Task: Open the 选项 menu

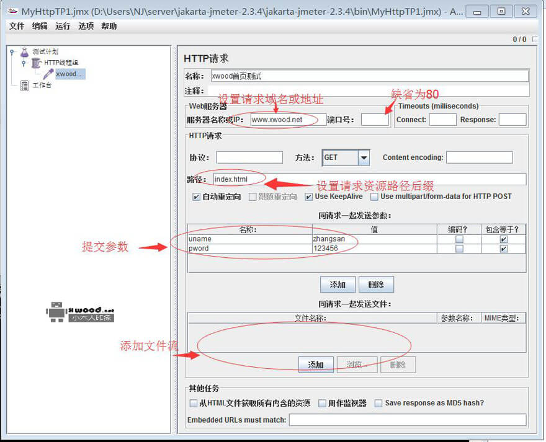Action: tap(86, 26)
